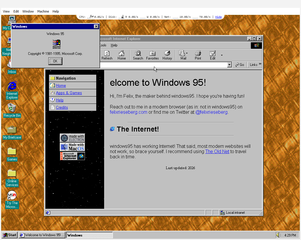Open the Mail dropdown arrow
This screenshot has width=301, height=240.
[x=187, y=53]
